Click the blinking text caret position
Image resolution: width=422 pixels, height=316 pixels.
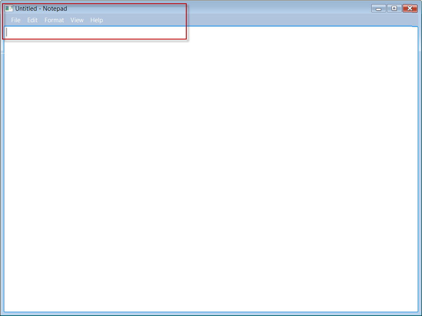[7, 32]
